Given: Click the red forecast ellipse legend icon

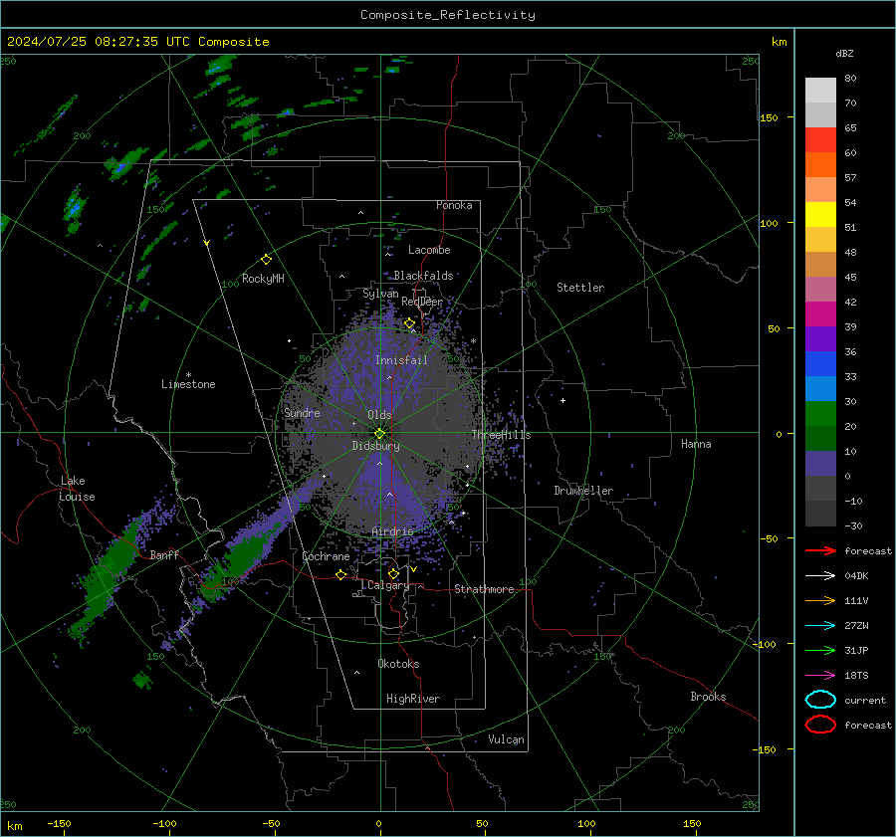Looking at the screenshot, I should (x=820, y=725).
